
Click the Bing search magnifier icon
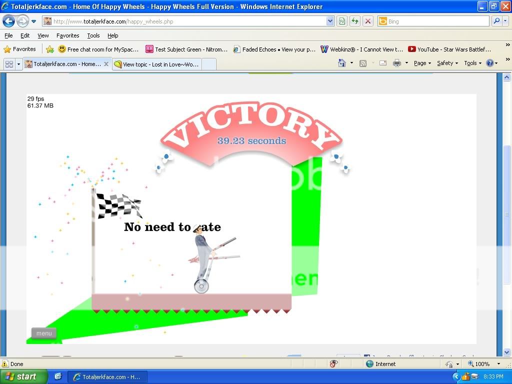496,21
